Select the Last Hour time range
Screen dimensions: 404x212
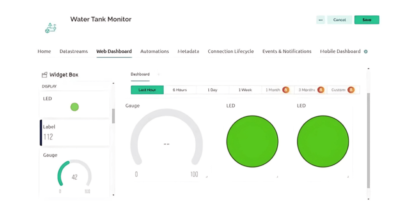coord(147,90)
